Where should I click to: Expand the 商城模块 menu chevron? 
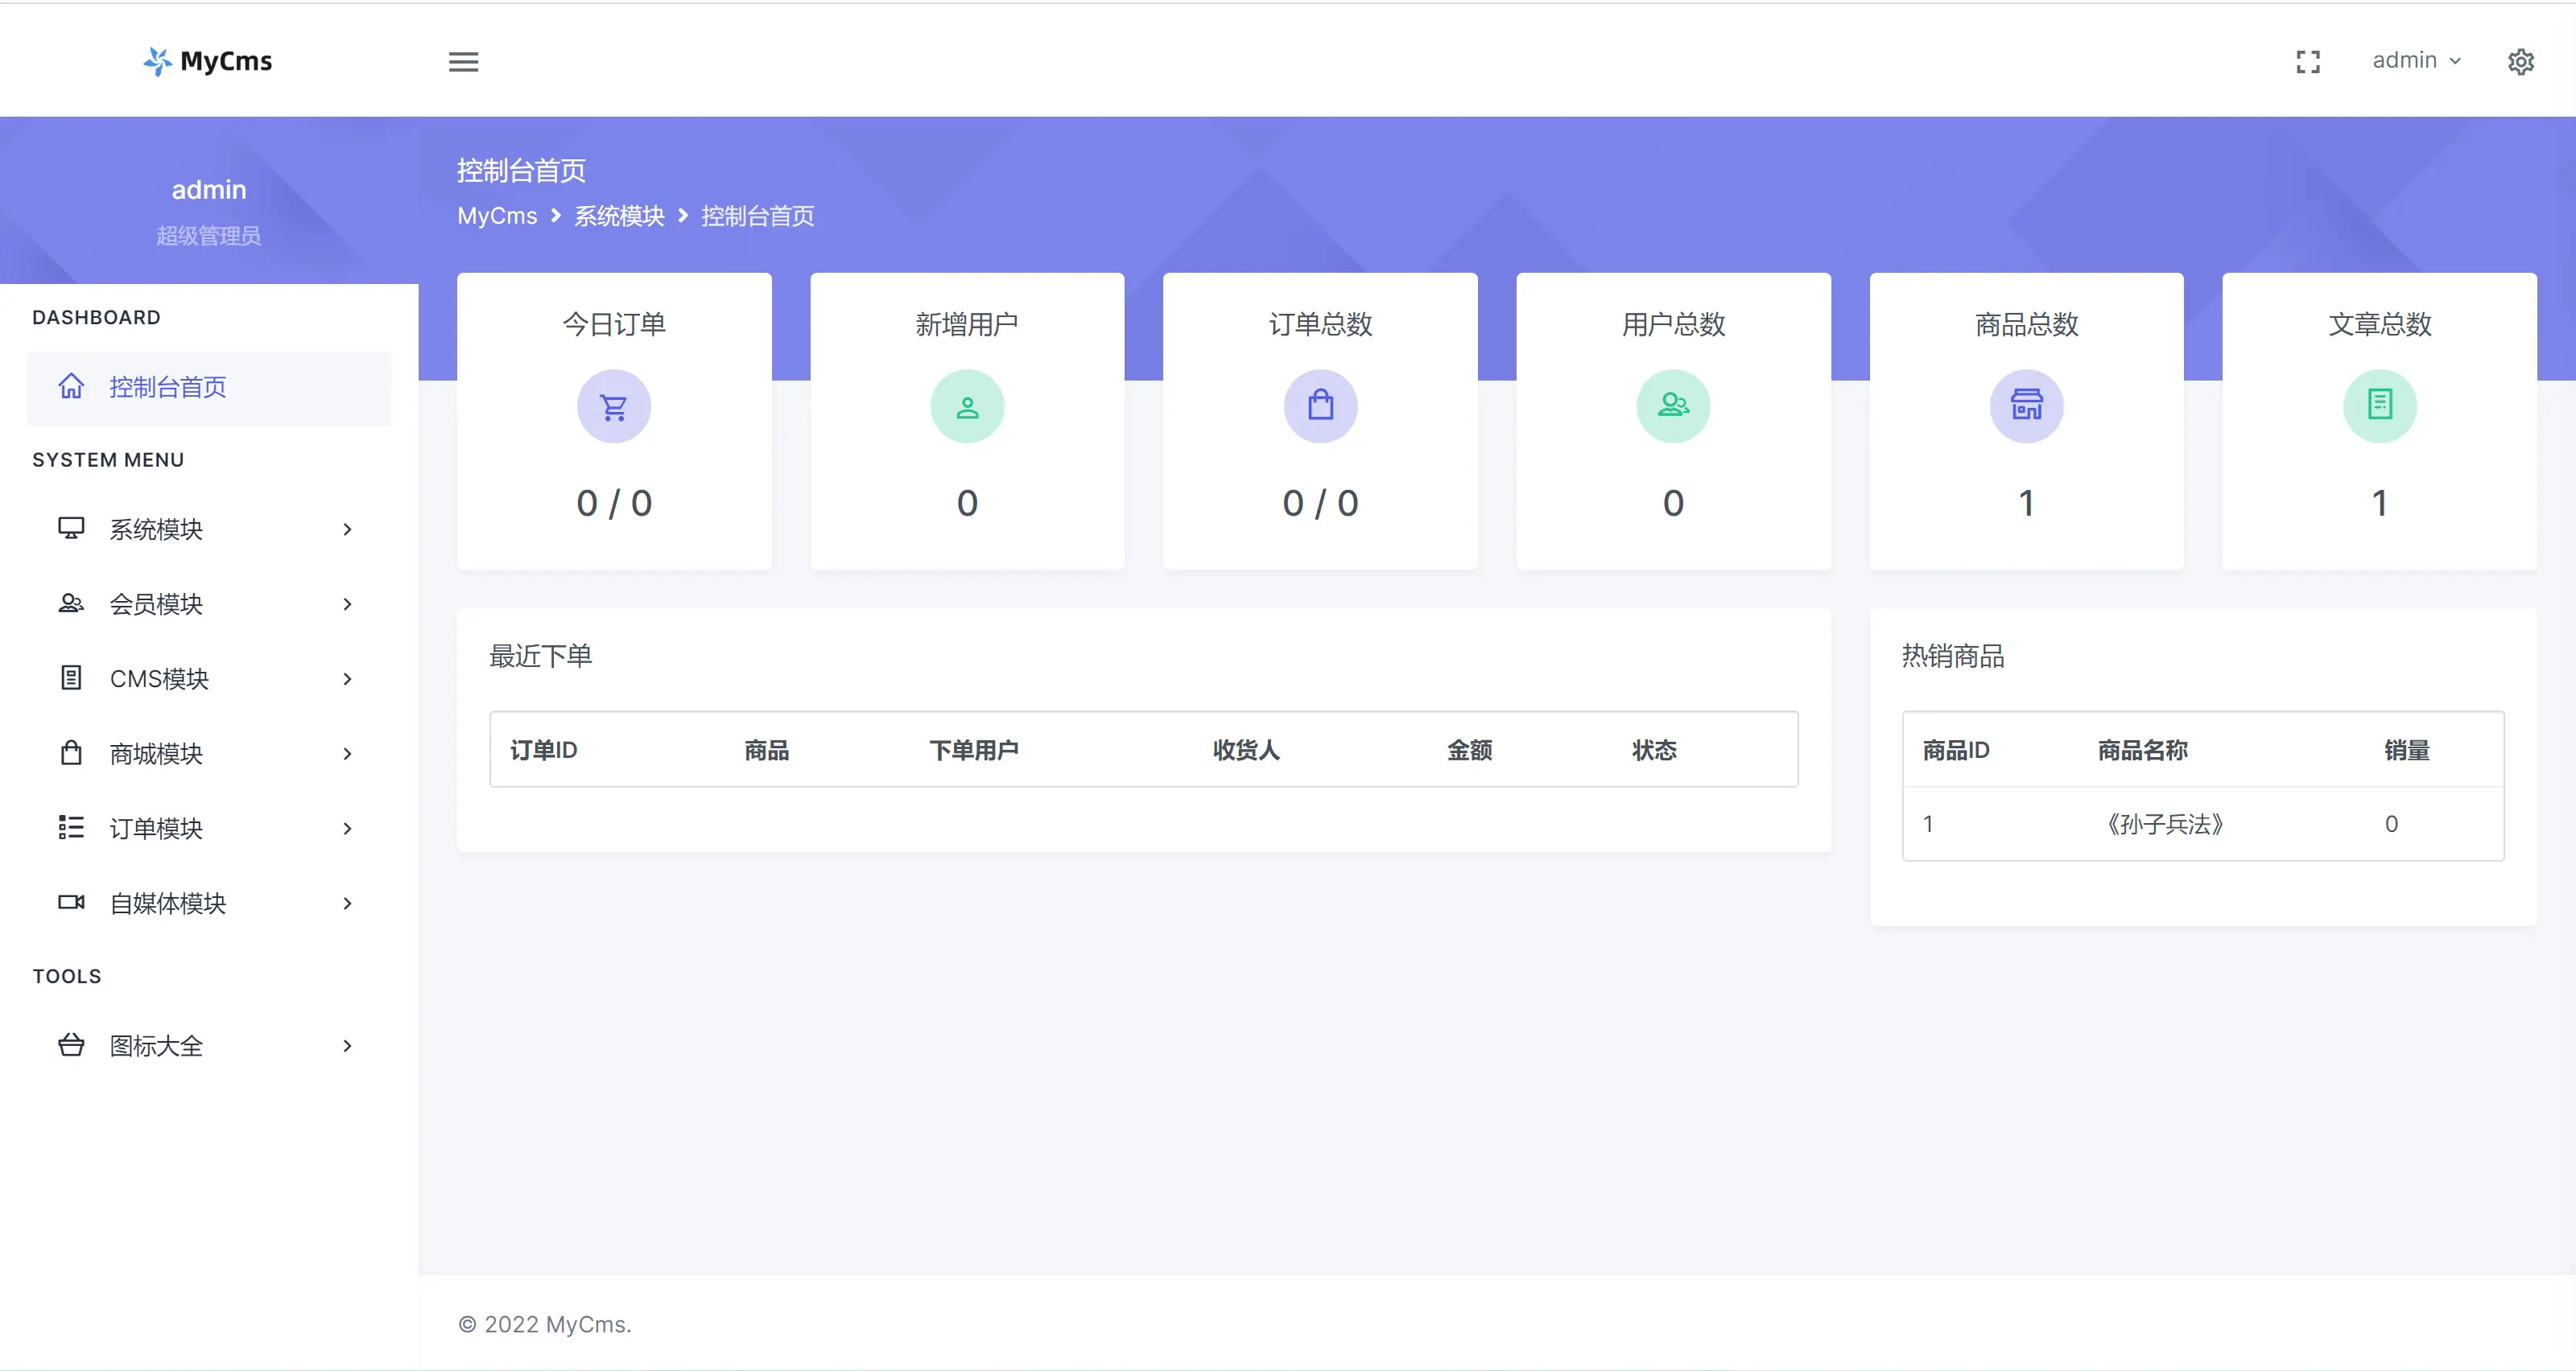pos(347,753)
